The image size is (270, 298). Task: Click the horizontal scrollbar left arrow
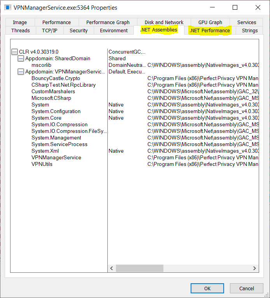pyautogui.click(x=112, y=268)
